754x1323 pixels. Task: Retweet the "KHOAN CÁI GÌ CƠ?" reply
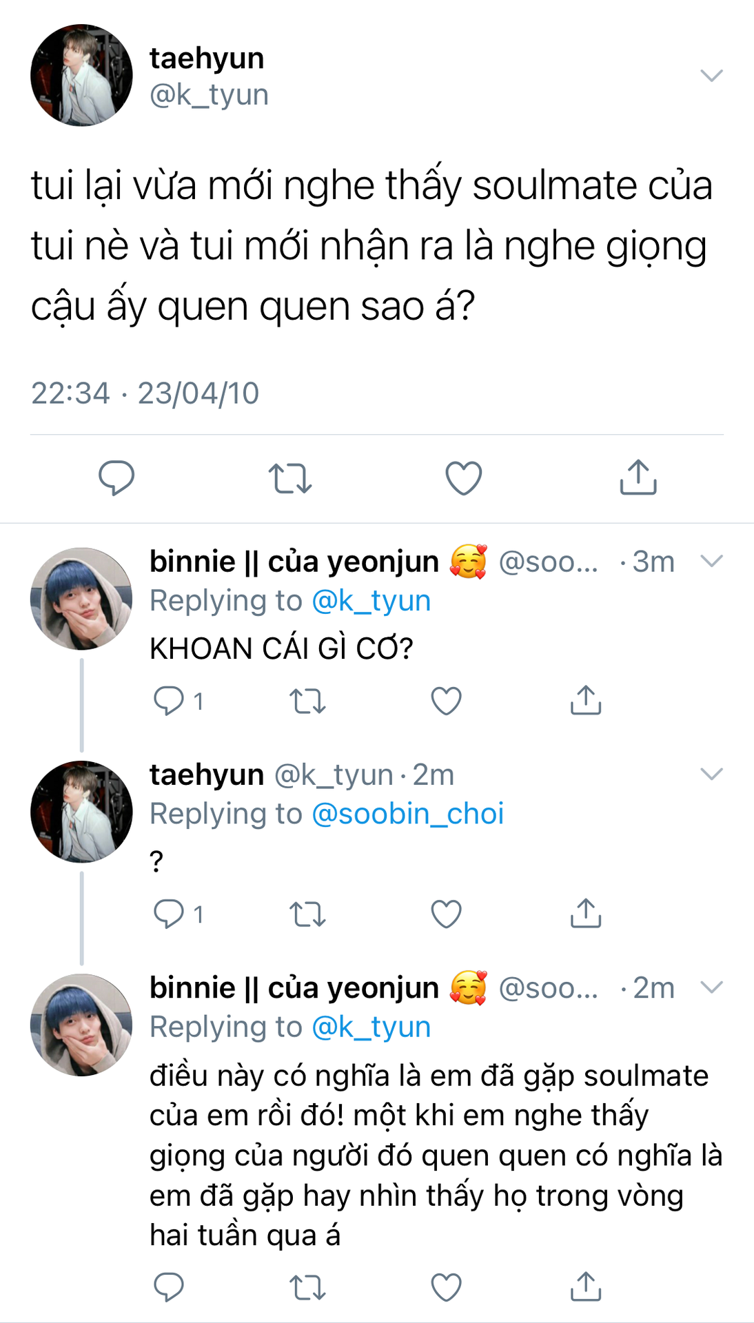pos(307,701)
